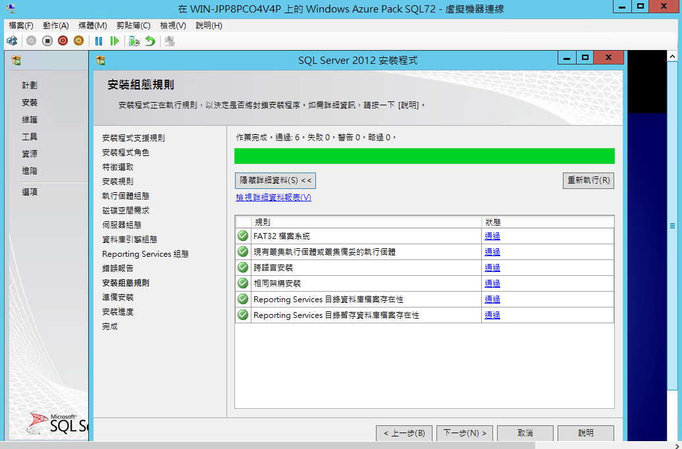Viewport: 682px width, 449px height.
Task: Open the 剪貼簿(C) menu
Action: click(x=134, y=26)
